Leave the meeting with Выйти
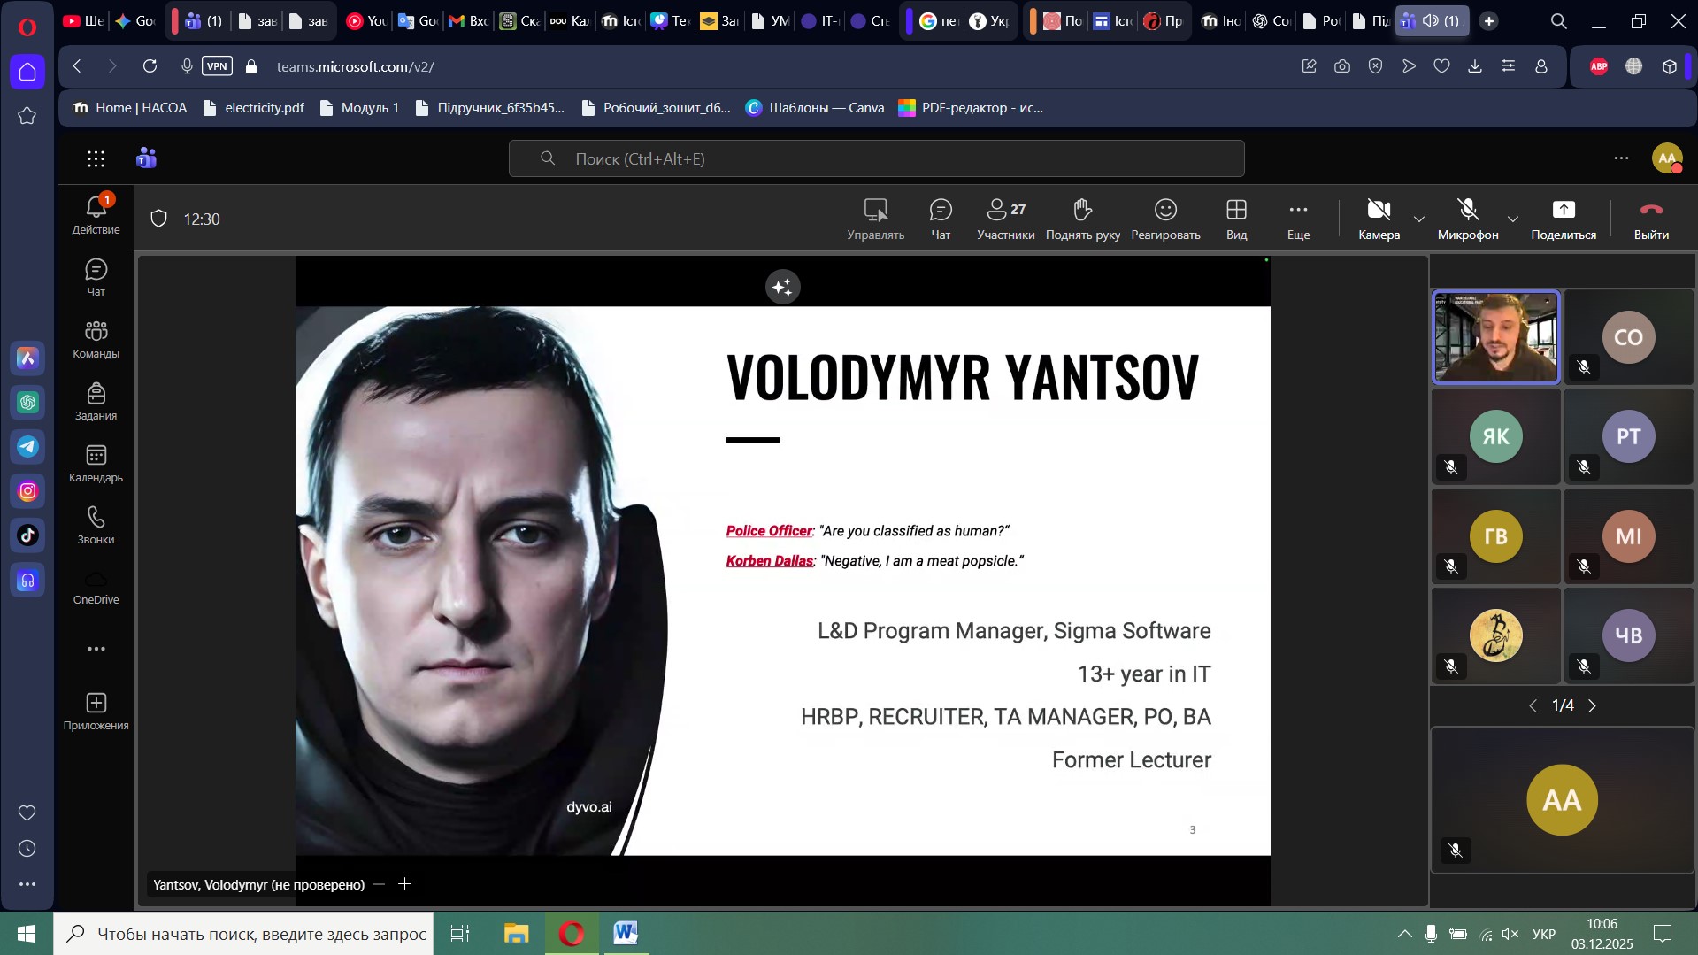This screenshot has height=955, width=1698. pos(1650,219)
